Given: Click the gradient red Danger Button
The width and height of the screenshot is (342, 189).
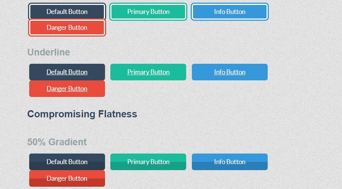Looking at the screenshot, I should tap(67, 178).
